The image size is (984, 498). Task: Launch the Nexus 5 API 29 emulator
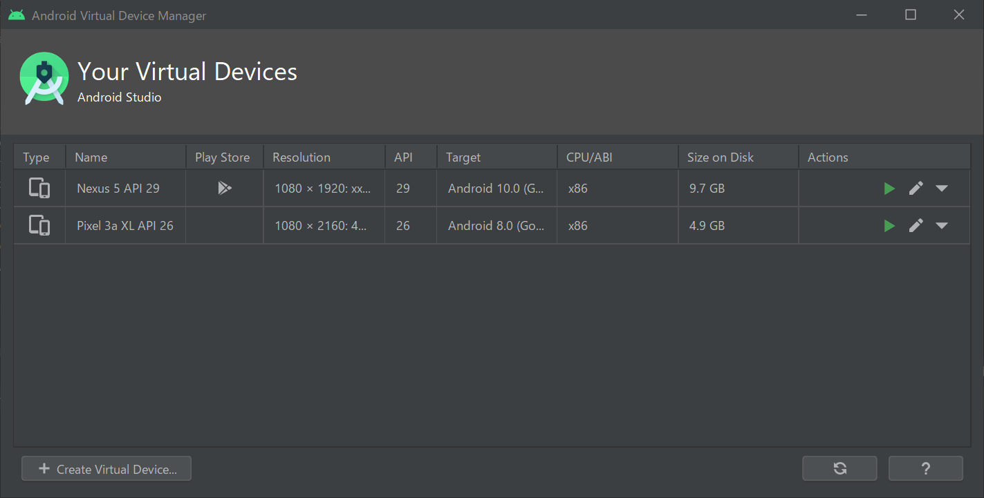(889, 189)
